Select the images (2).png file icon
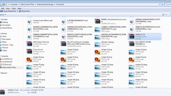The image size is (171, 96). (x=29, y=59)
